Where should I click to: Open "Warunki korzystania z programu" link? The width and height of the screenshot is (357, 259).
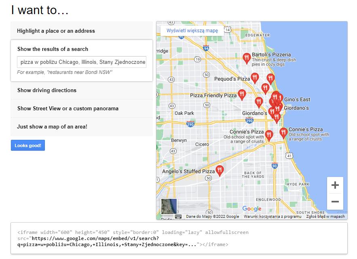pos(273,217)
